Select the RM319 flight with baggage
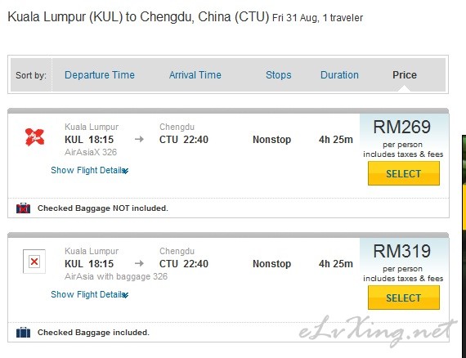The image size is (466, 358). [x=404, y=298]
